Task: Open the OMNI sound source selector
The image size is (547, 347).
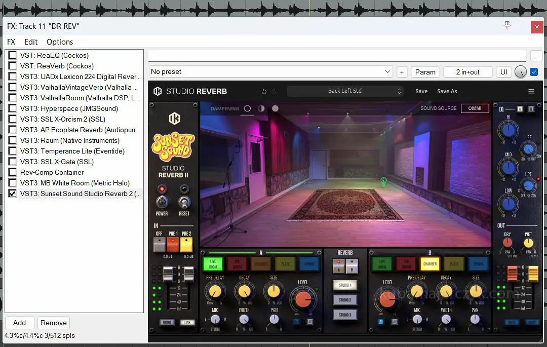Action: (x=475, y=108)
